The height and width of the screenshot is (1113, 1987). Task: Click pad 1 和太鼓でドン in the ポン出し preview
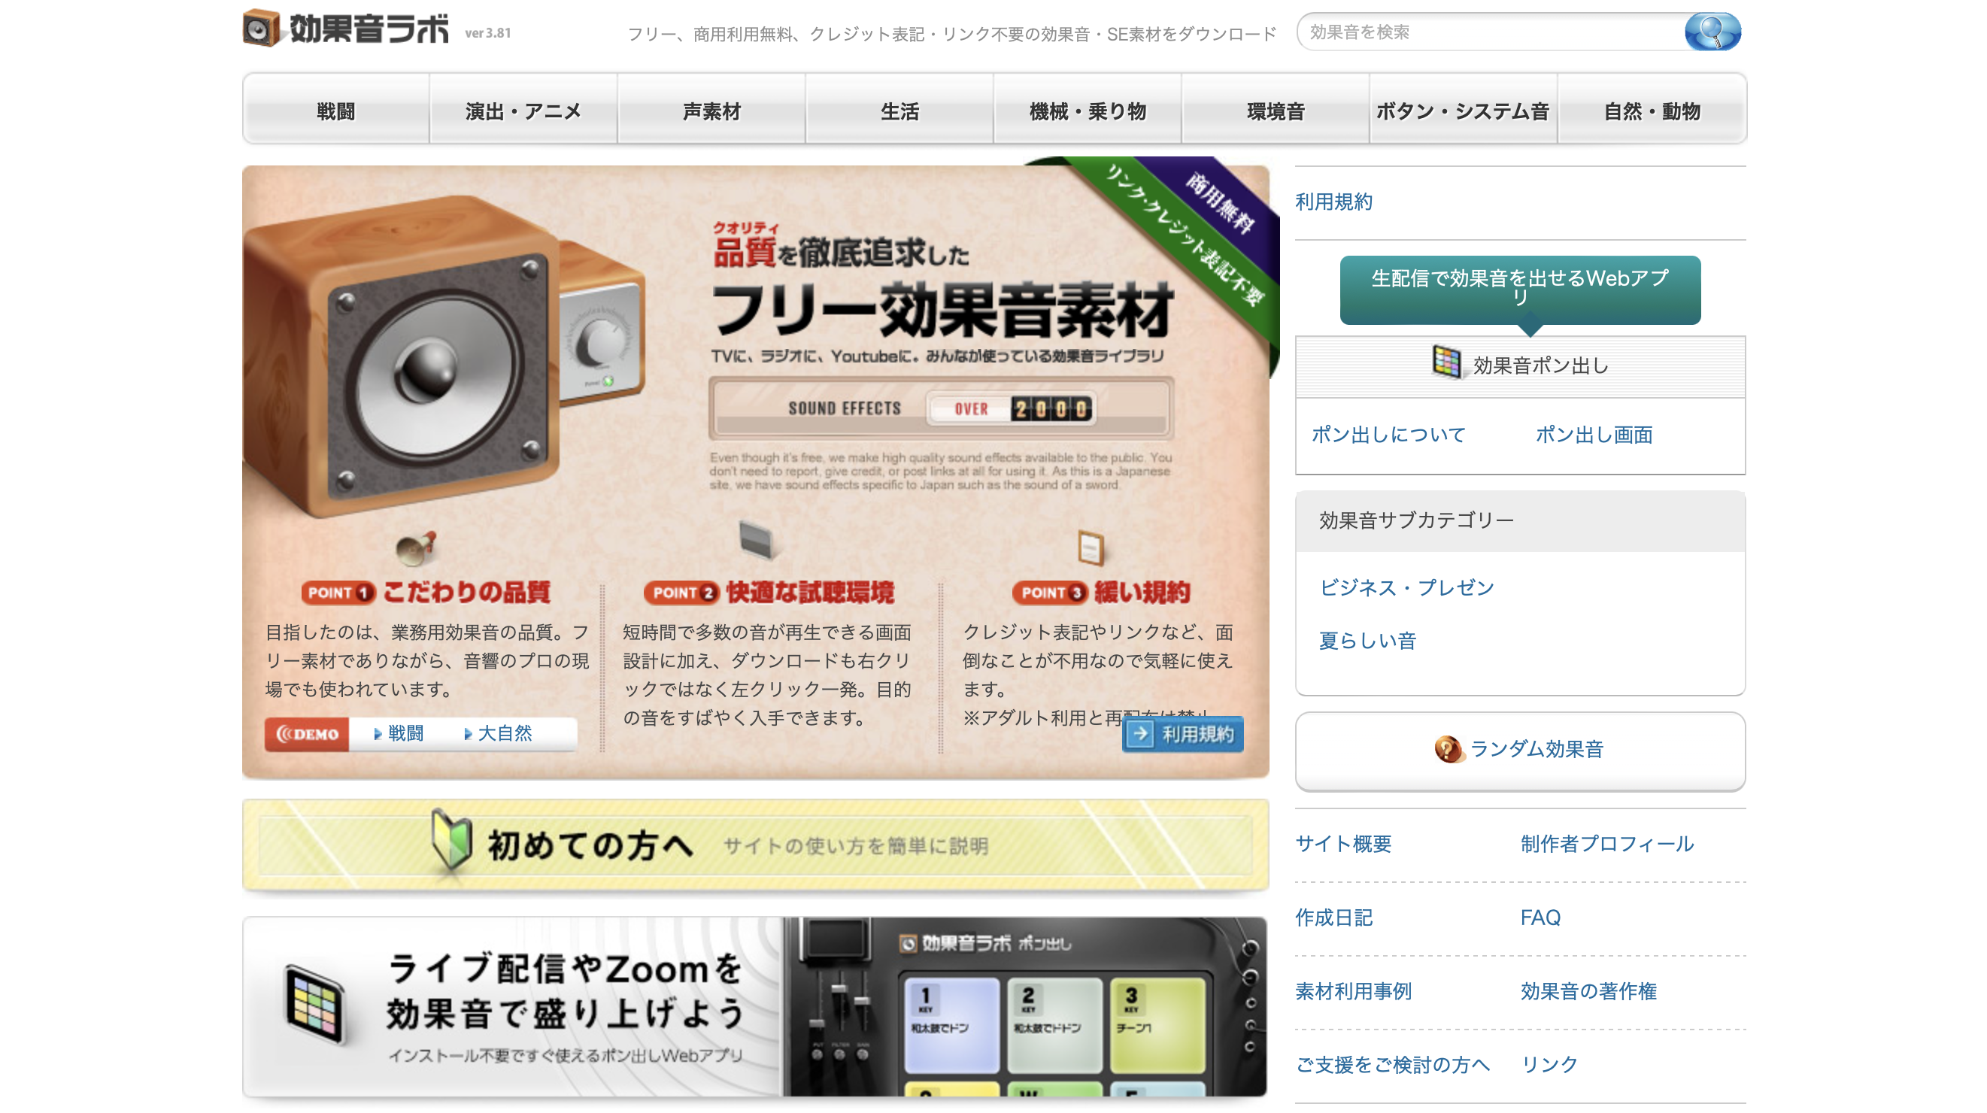(951, 1025)
